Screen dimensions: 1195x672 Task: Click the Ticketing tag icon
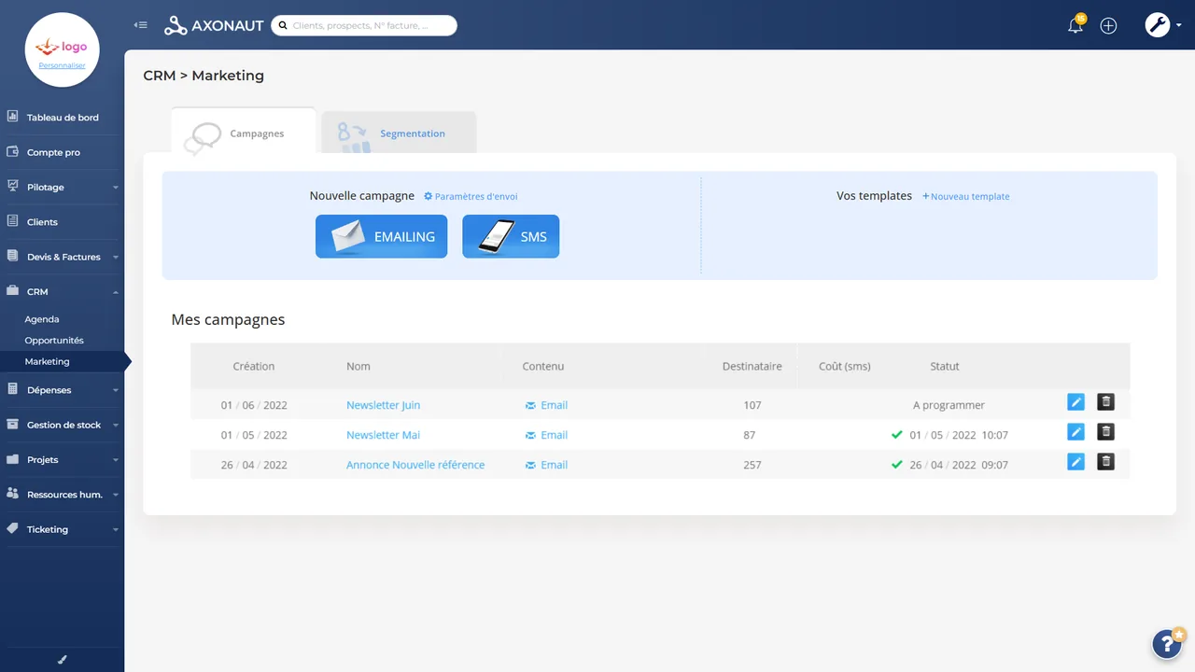click(x=12, y=528)
